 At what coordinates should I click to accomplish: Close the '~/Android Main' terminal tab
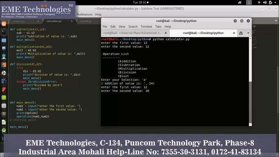click(x=166, y=33)
